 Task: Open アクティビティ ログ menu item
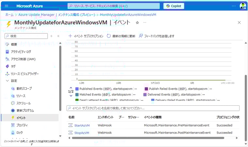click(x=21, y=51)
